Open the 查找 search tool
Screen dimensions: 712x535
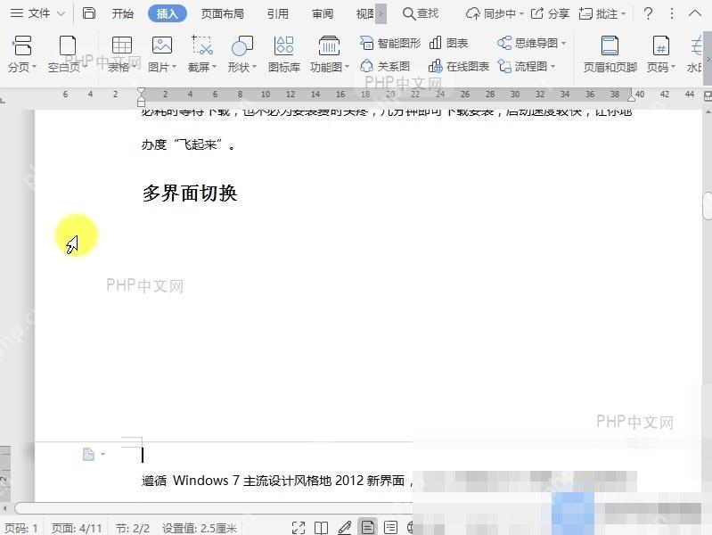[x=421, y=13]
